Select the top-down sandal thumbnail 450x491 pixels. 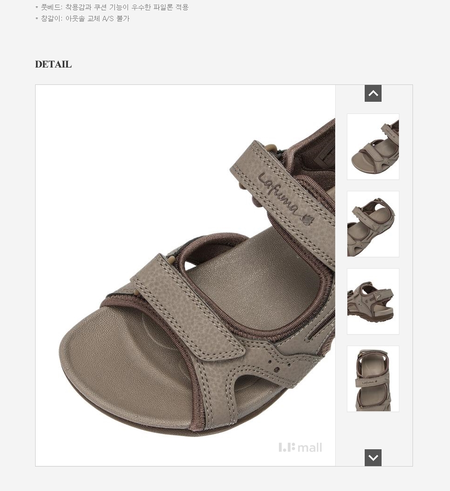[373, 378]
